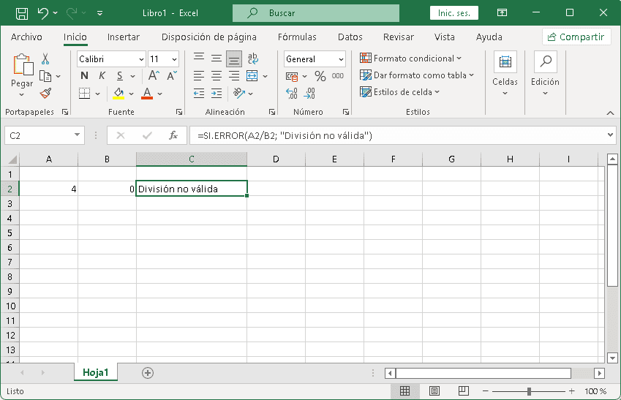
Task: Toggle italic formatting (K)
Action: [x=102, y=76]
